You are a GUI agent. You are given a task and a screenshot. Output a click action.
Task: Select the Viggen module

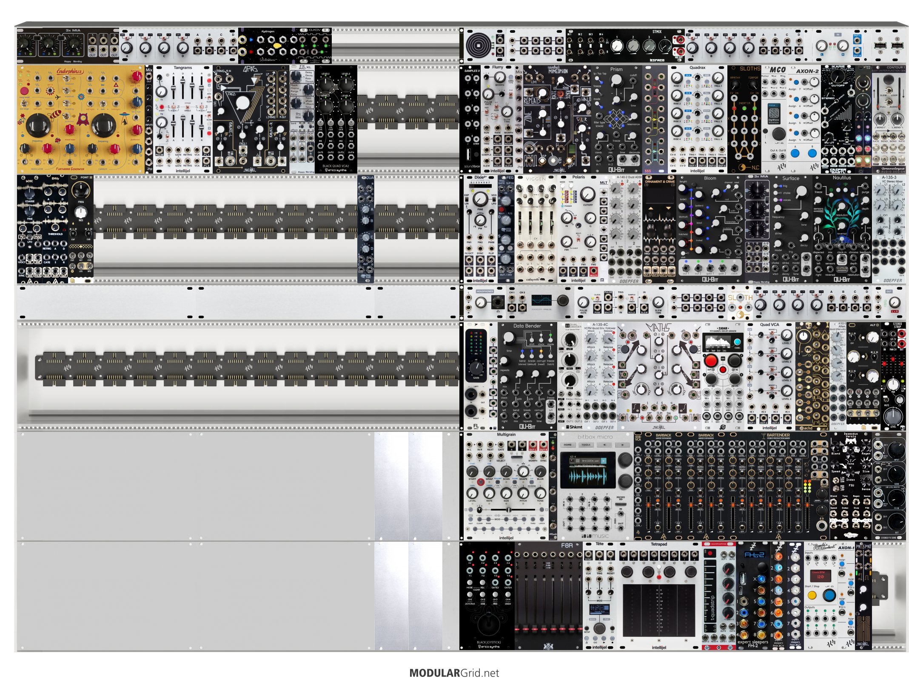tap(536, 229)
